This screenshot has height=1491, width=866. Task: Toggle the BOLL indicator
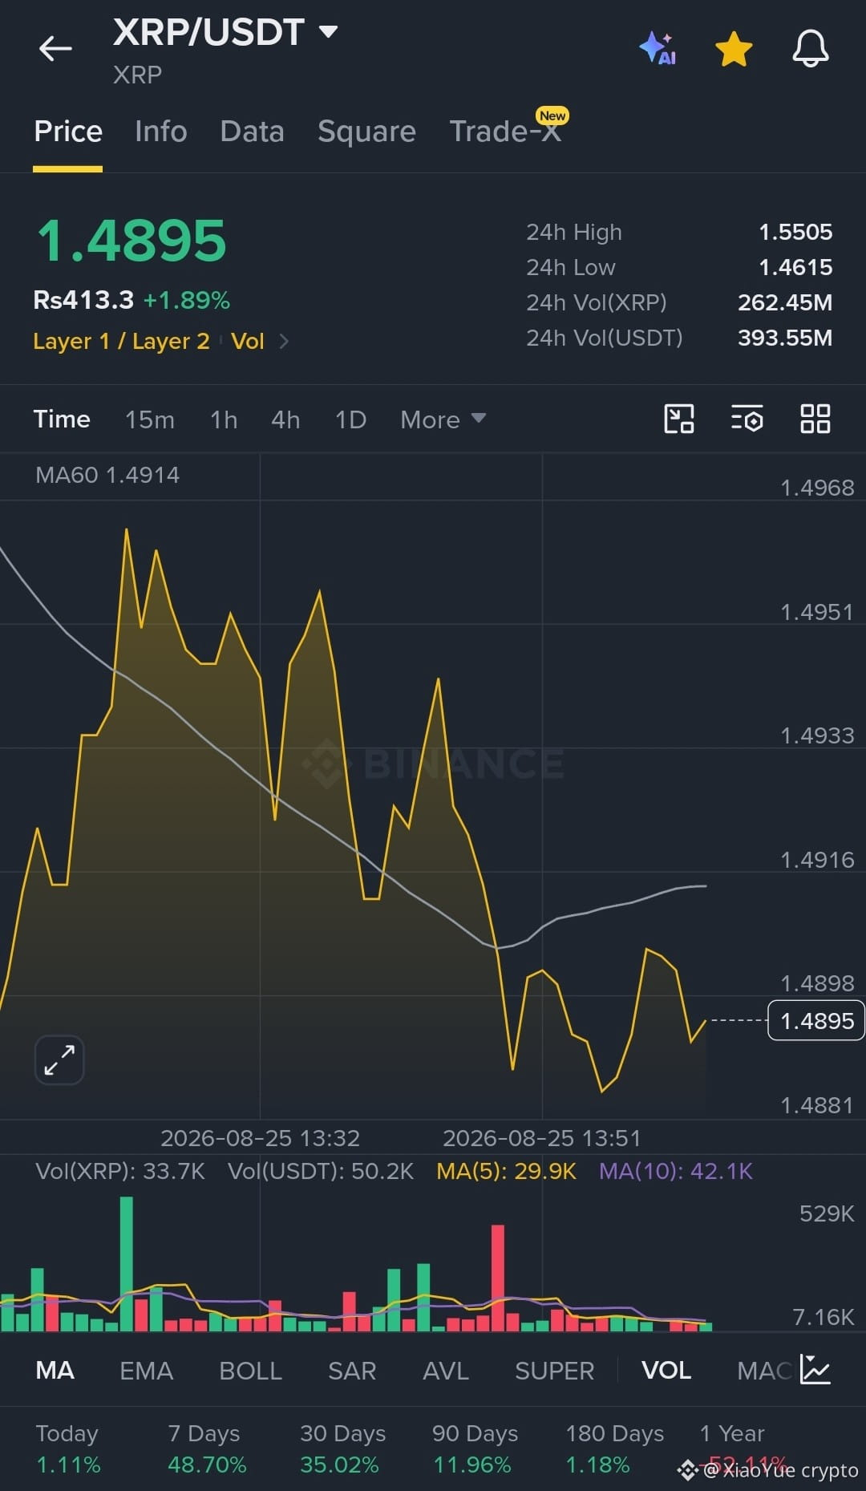(250, 1371)
